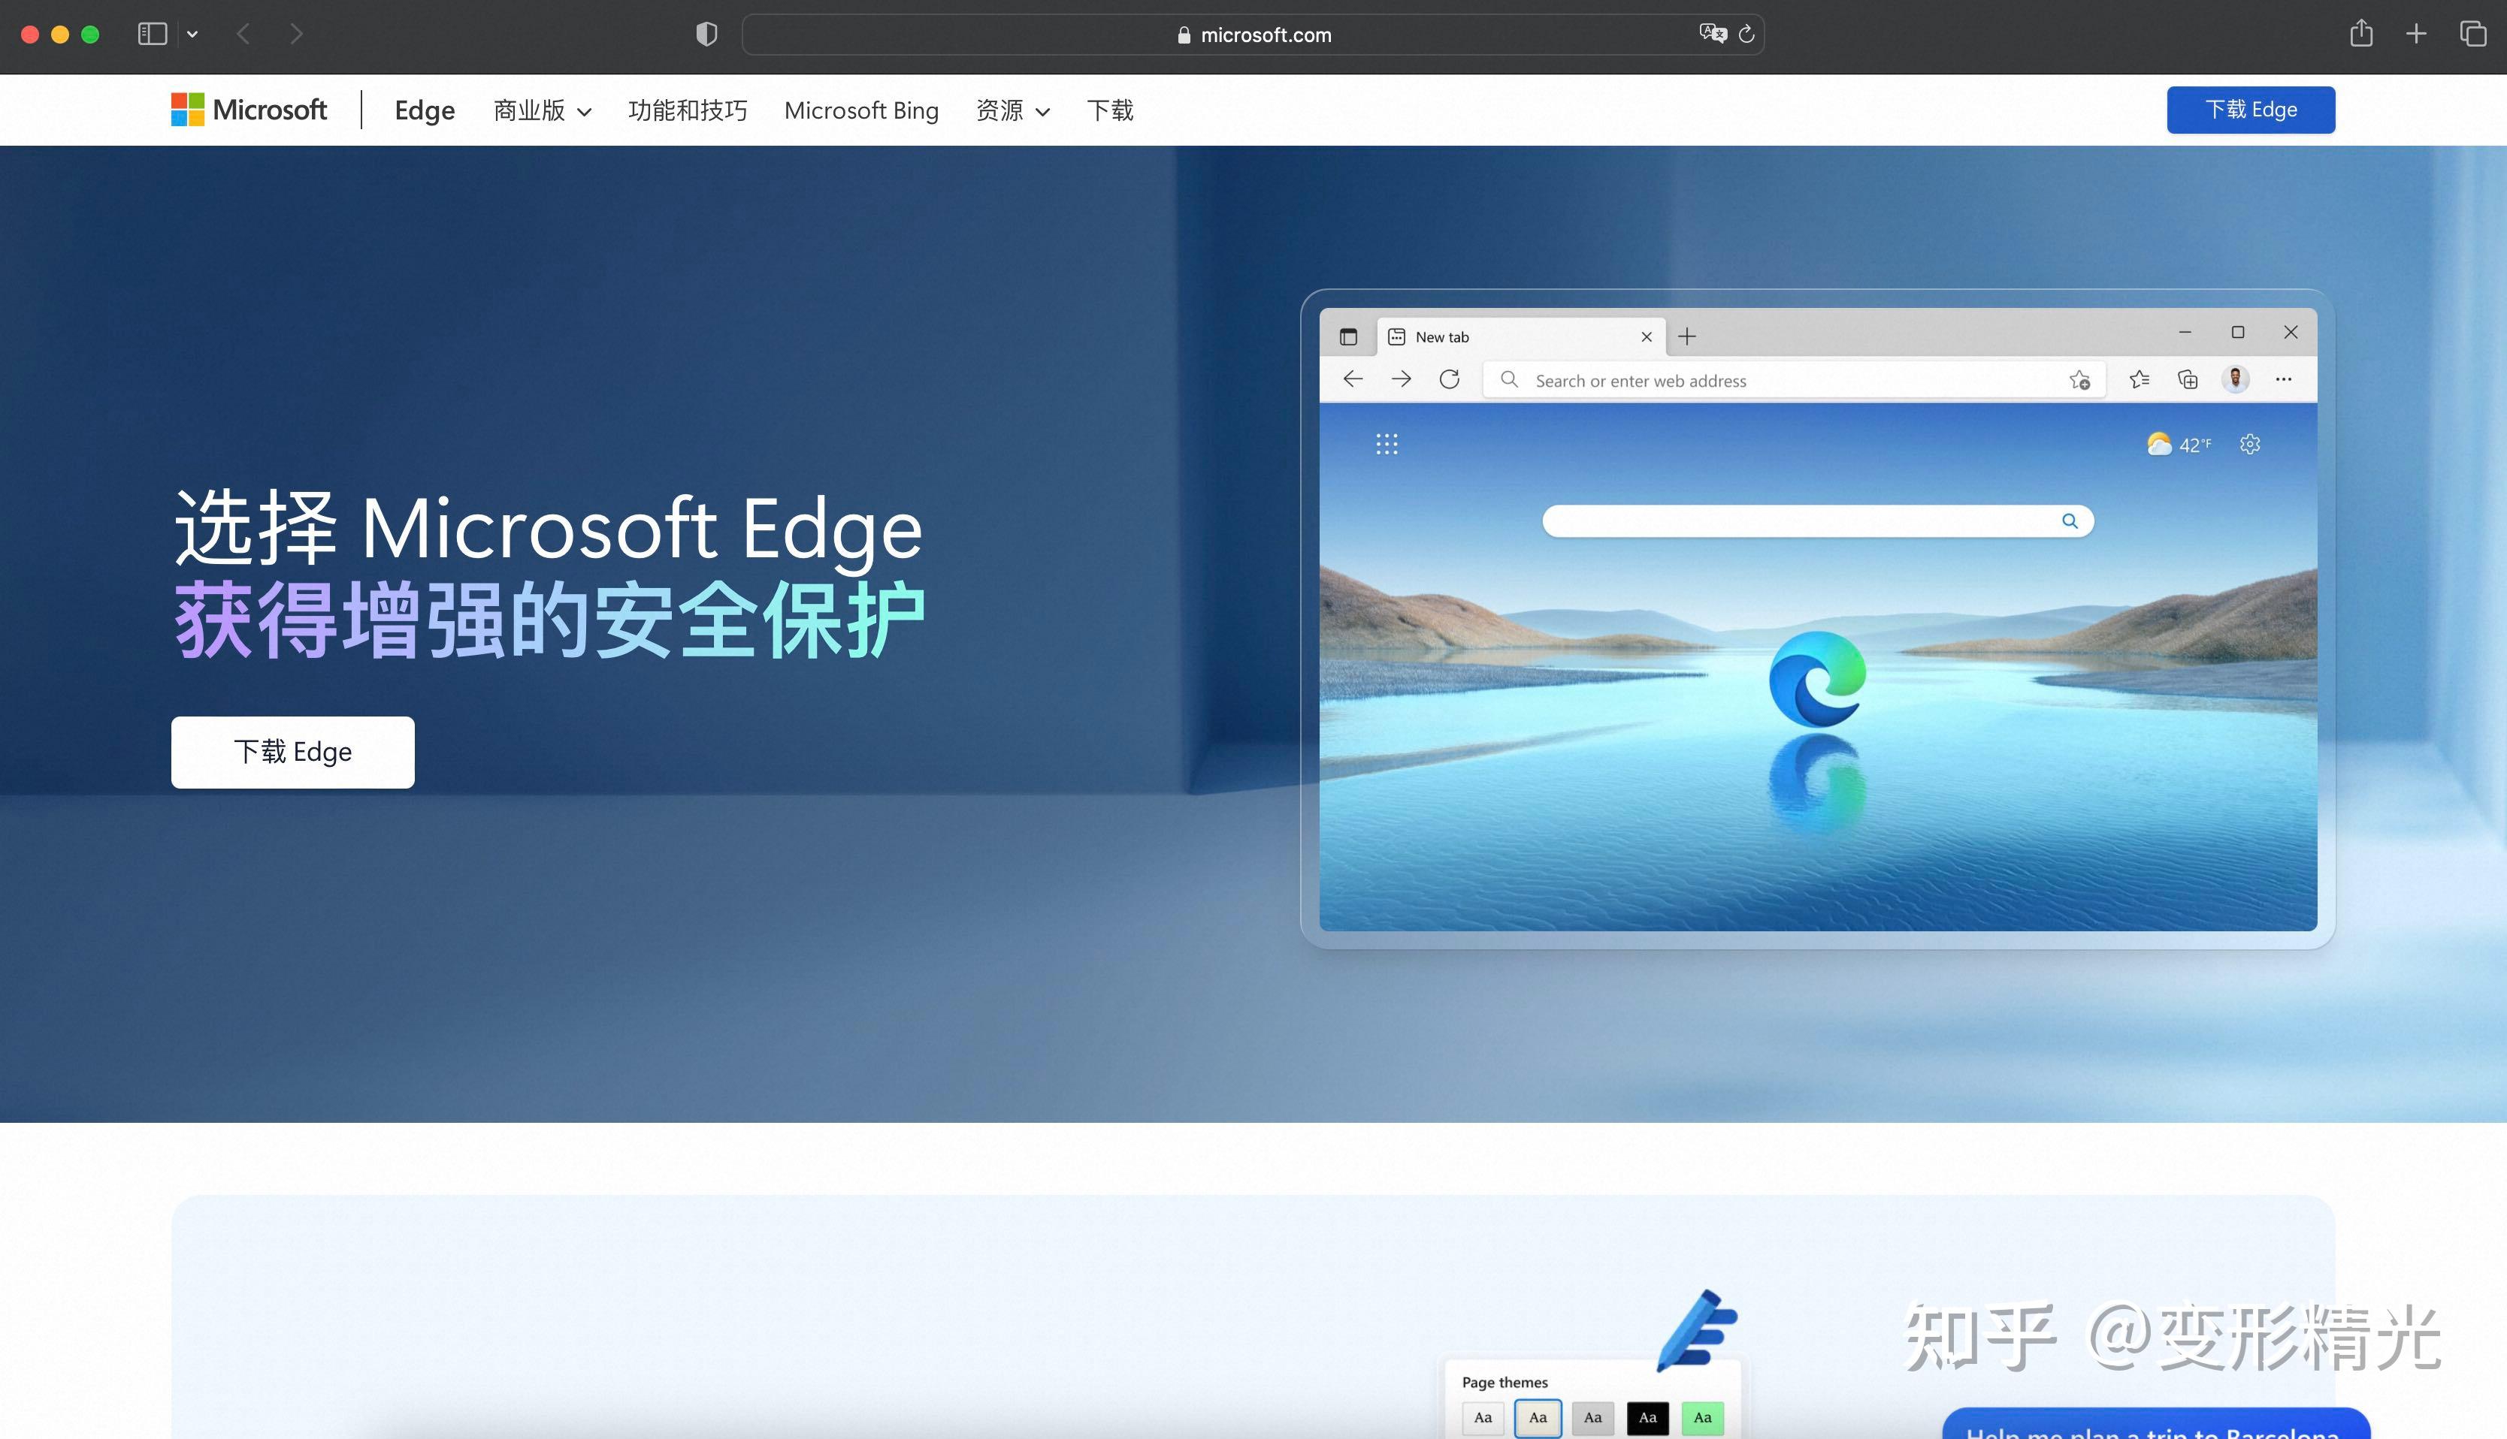Screen dimensions: 2507x1439
Task: Reload the page with the refresh icon
Action: pos(1746,35)
